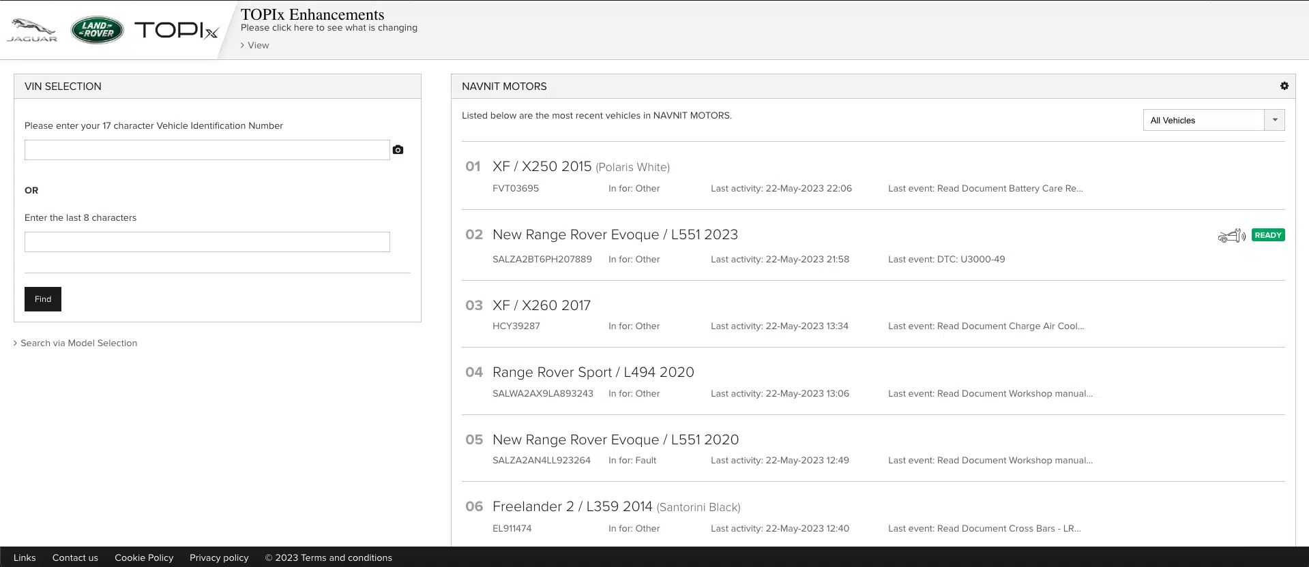This screenshot has height=567, width=1309.
Task: Click the last 8 characters input field
Action: 207,242
